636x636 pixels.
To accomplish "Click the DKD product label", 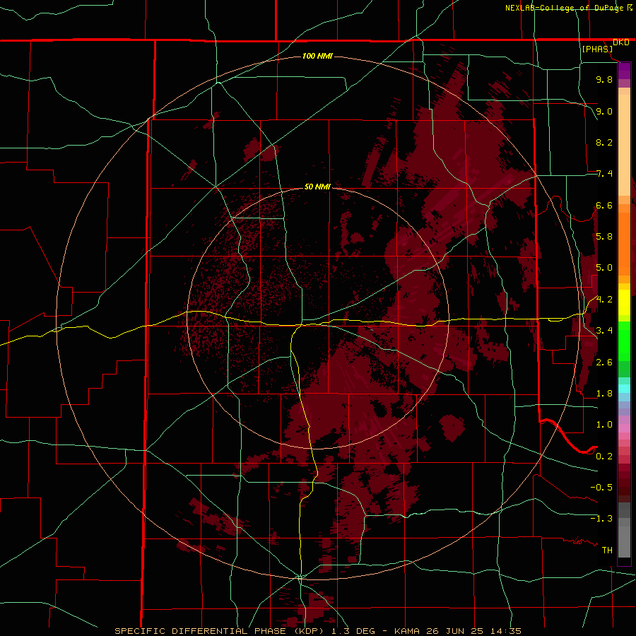I will pyautogui.click(x=620, y=42).
